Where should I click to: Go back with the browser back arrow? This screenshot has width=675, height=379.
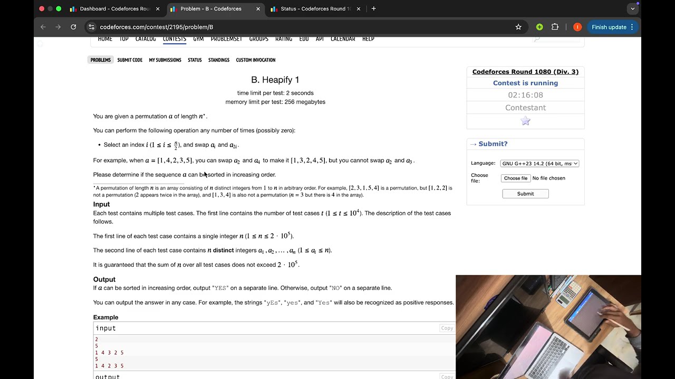43,27
